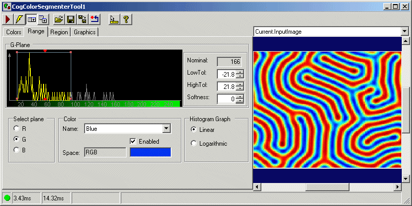Select the R plane radio button
412x206 pixels.
pyautogui.click(x=17, y=128)
